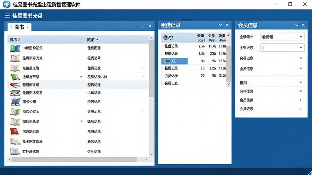This screenshot has width=312, height=175.
Task: Click the 佳易图书光盘 header title
Action: pos(27,16)
